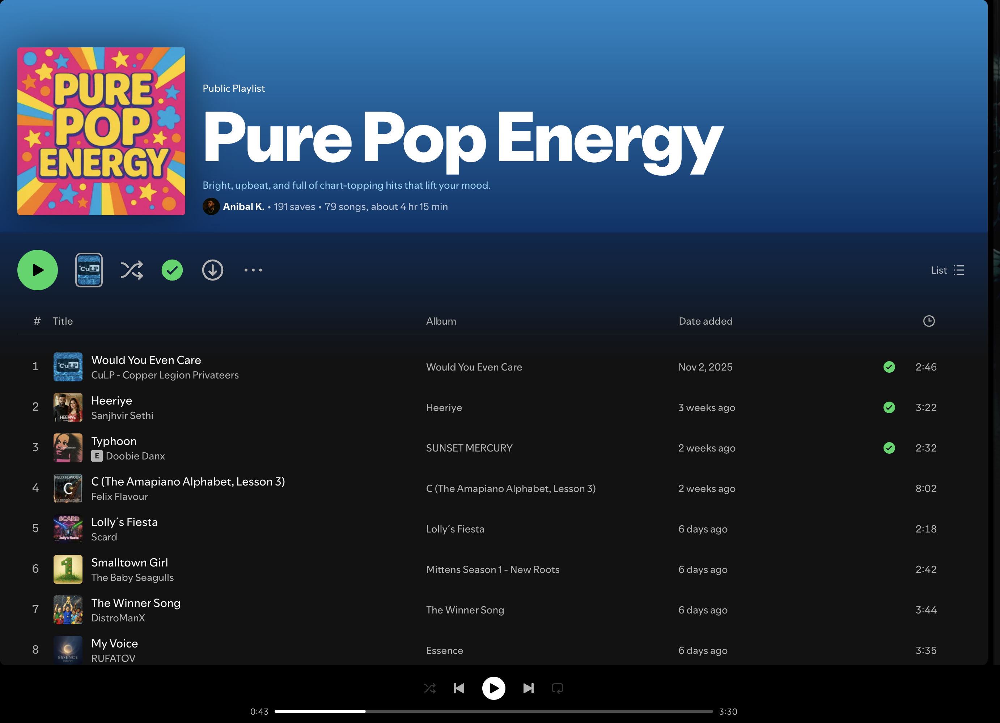Click the white play button in player
The height and width of the screenshot is (723, 1000).
493,688
